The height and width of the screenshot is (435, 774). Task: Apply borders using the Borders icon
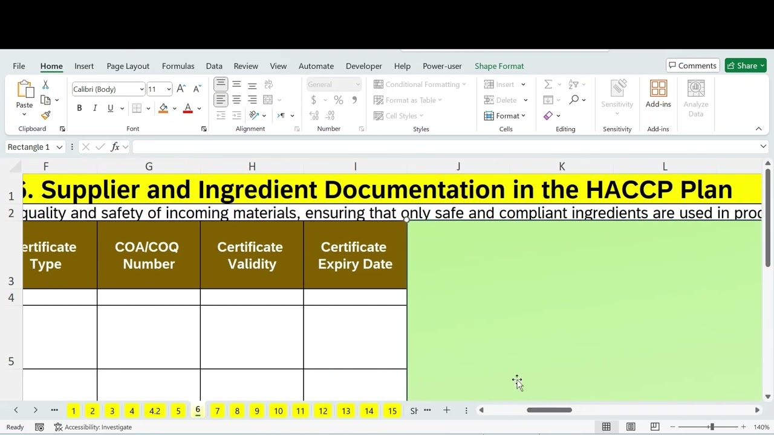pos(137,108)
